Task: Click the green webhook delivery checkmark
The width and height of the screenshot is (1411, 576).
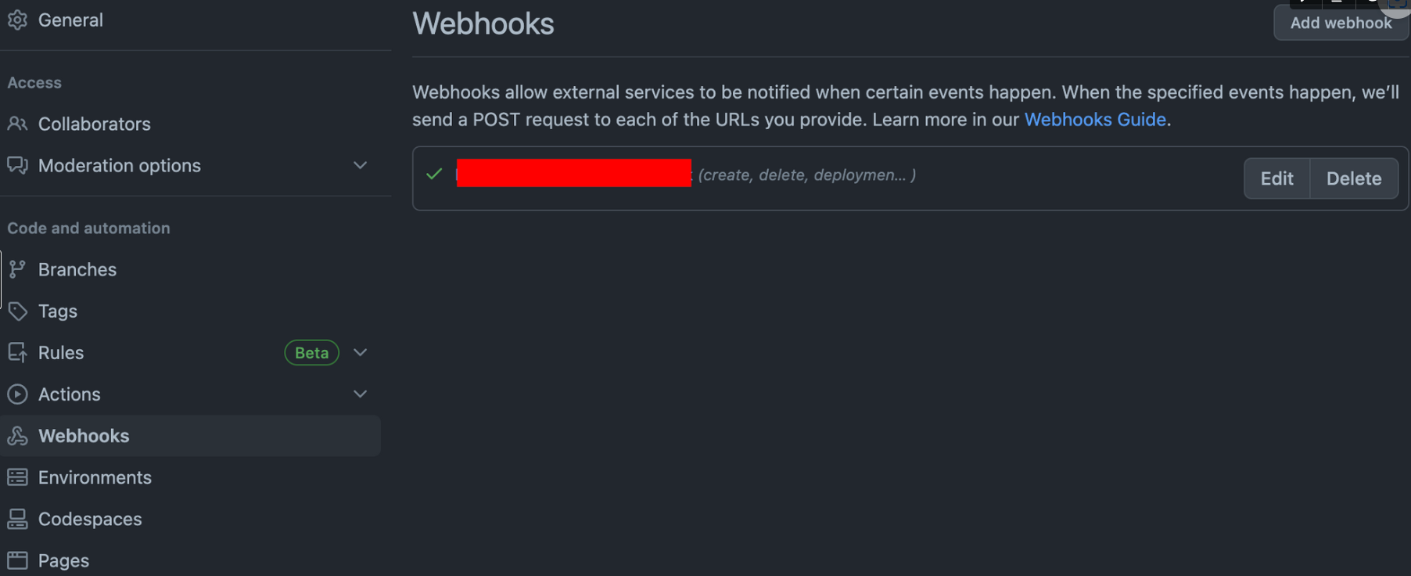Action: (434, 174)
